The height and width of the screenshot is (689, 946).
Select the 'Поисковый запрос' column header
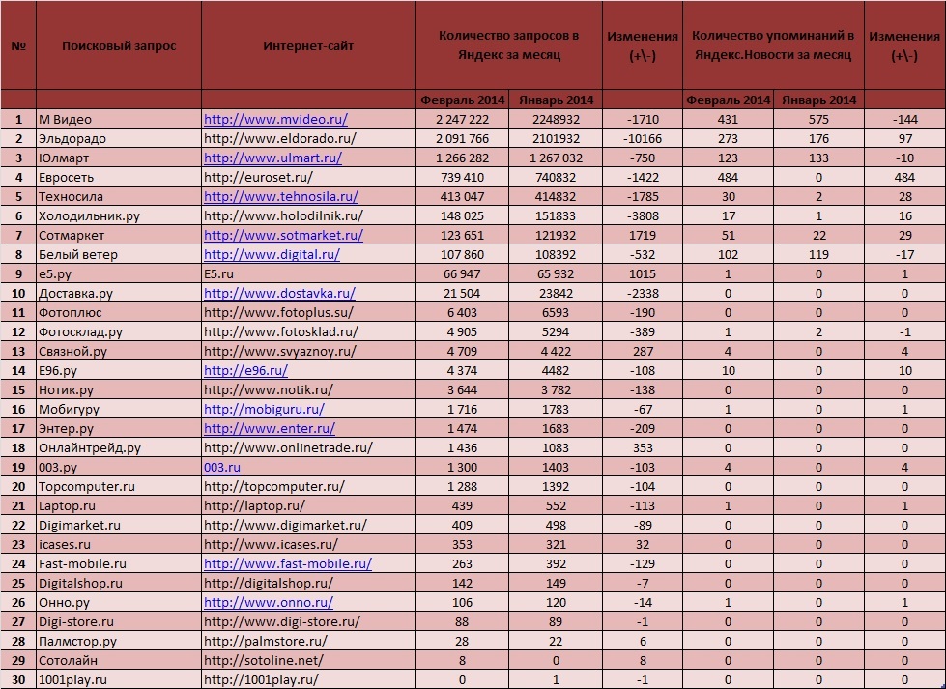[x=119, y=45]
